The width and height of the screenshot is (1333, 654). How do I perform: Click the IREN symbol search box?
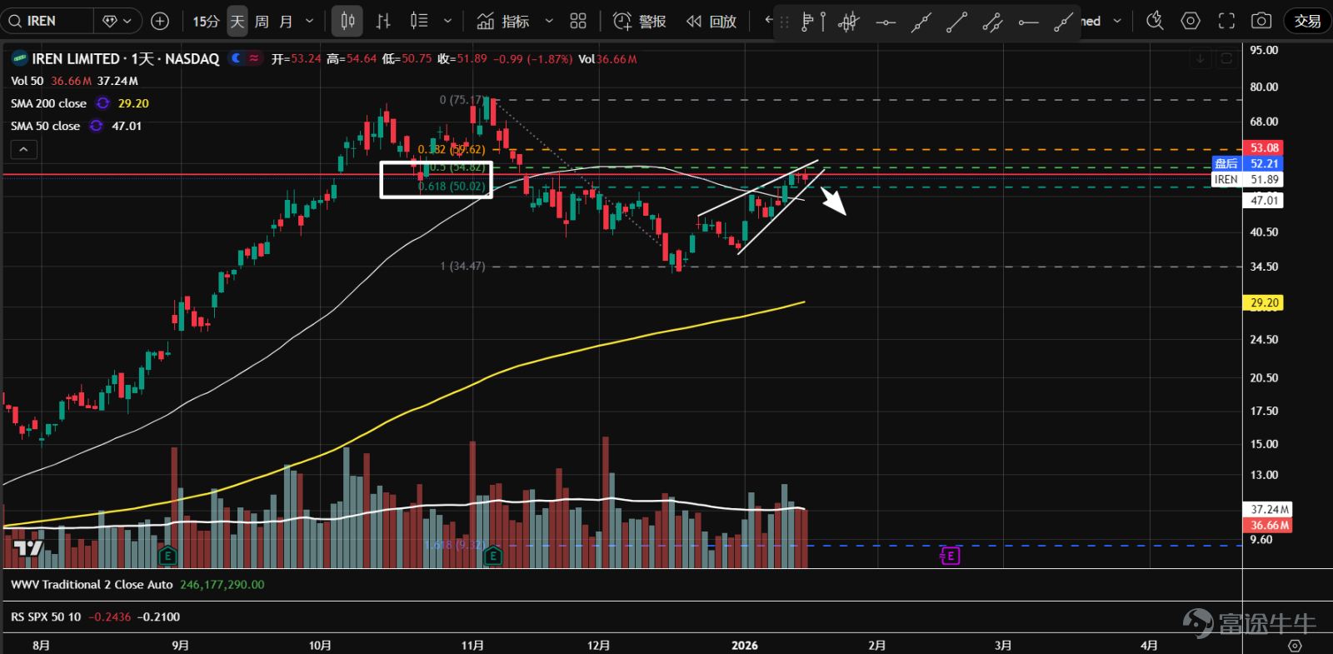[47, 21]
